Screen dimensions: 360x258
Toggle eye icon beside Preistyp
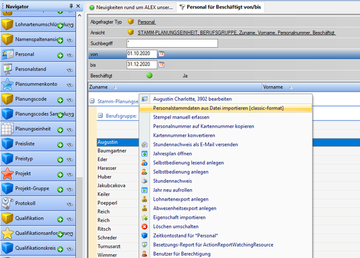point(70,160)
